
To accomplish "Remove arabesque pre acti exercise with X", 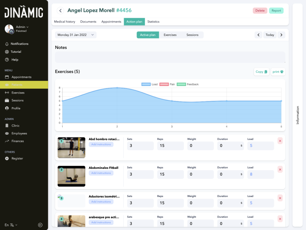I will tap(280, 219).
